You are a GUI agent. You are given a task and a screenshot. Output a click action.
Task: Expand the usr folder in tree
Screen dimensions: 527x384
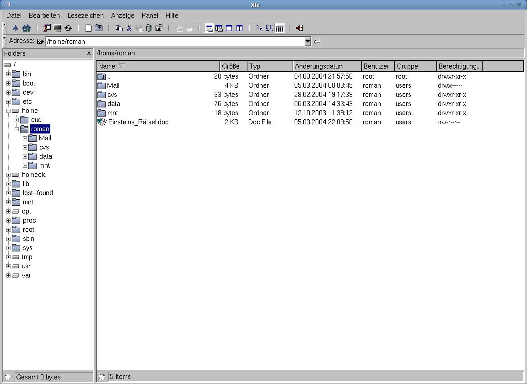tap(8, 266)
